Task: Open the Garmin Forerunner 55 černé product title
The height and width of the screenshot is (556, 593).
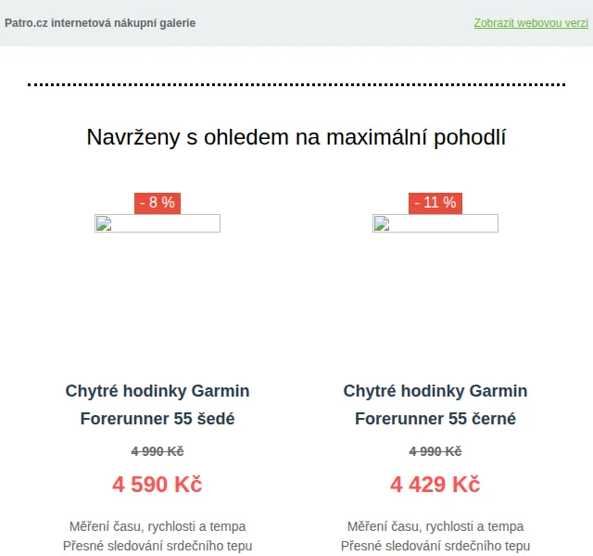Action: point(435,405)
